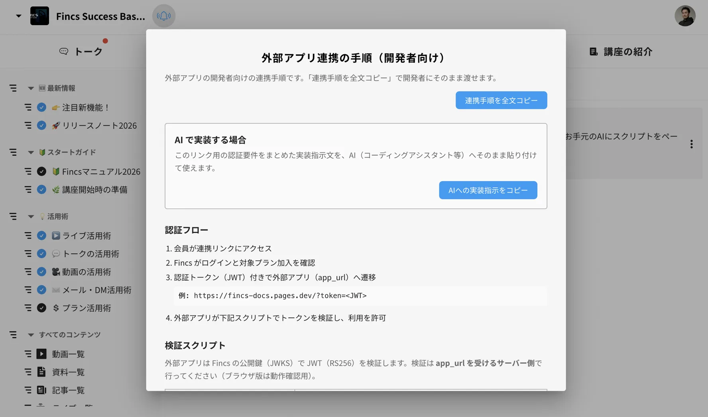708x417 pixels.
Task: Click the video play icon beside 動画一覧
Action: coord(41,354)
